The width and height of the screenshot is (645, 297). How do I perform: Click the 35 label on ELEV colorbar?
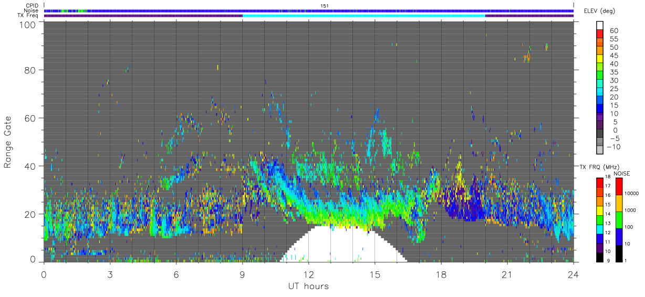[614, 72]
